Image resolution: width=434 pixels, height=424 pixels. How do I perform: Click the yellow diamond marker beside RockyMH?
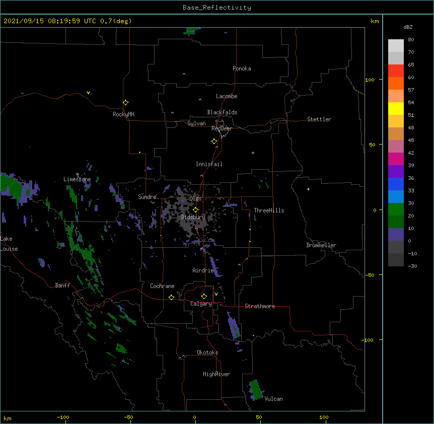tap(125, 102)
